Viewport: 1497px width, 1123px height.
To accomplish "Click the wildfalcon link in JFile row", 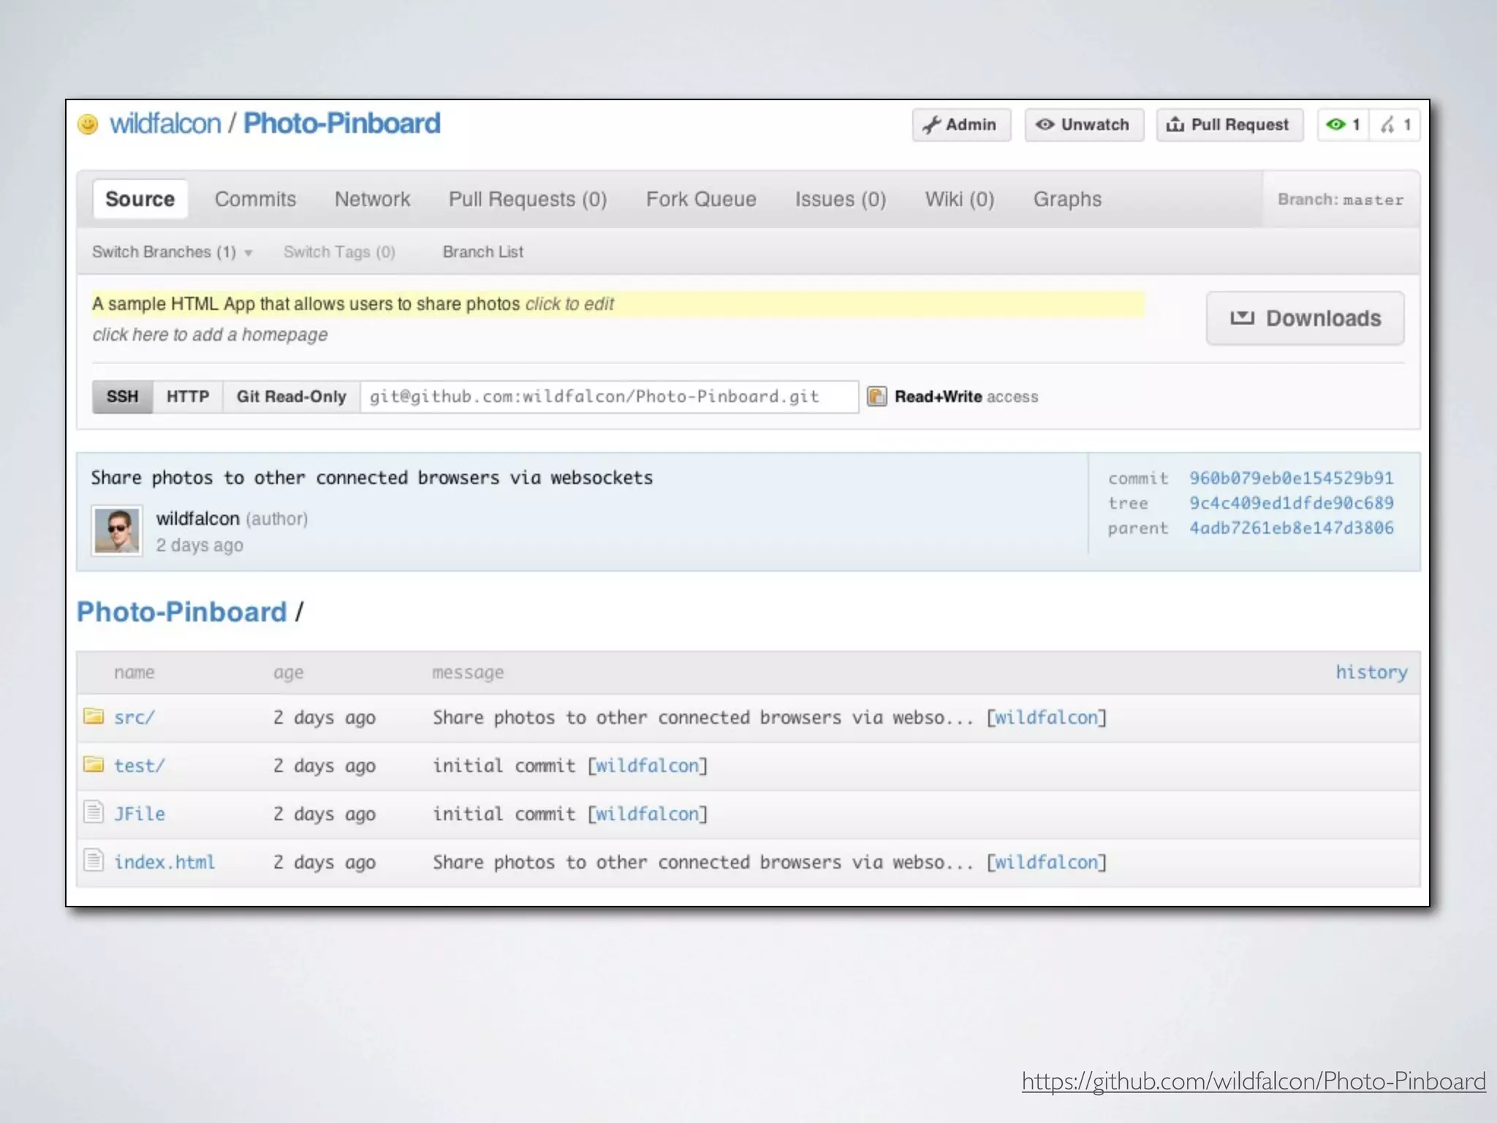I will [647, 814].
